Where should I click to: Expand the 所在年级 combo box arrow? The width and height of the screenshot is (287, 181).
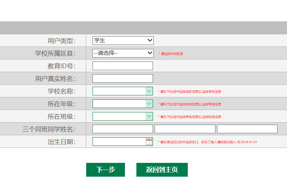coord(149,104)
